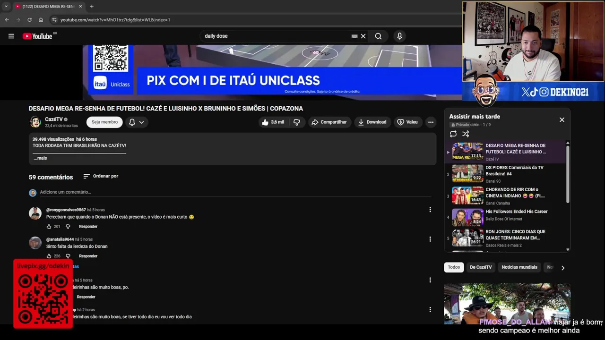Viewport: 605px width, 340px height.
Task: Open the @anatalia9644 user profile link
Action: (x=60, y=239)
